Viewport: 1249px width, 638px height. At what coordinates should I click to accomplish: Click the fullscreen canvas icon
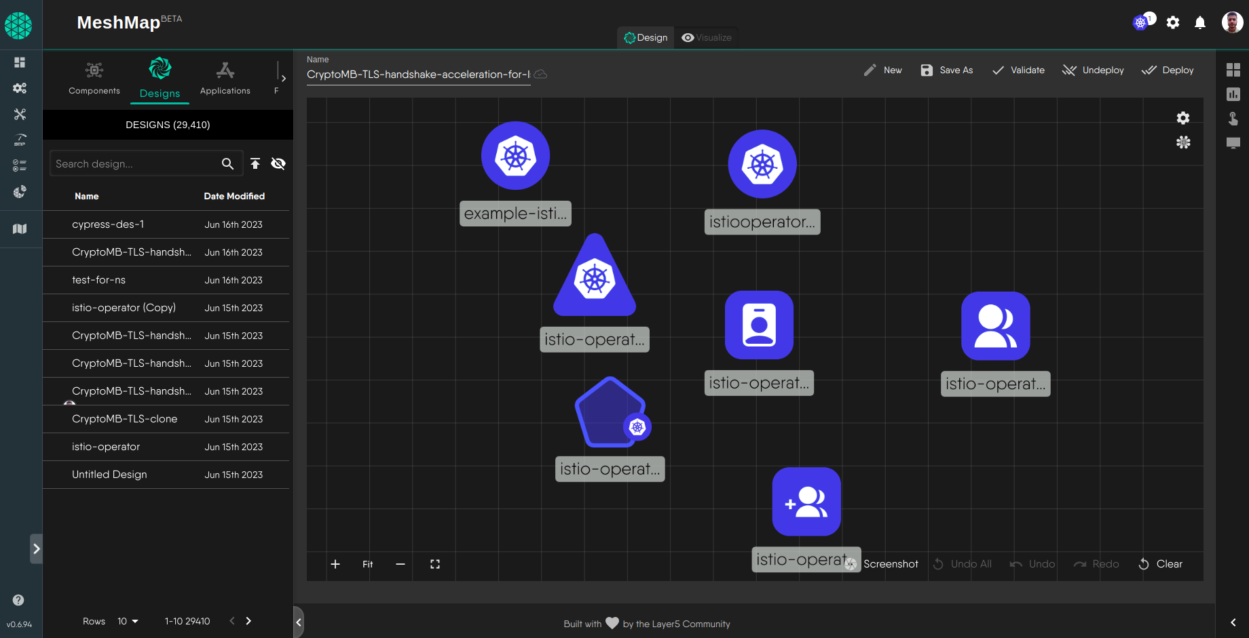[435, 564]
